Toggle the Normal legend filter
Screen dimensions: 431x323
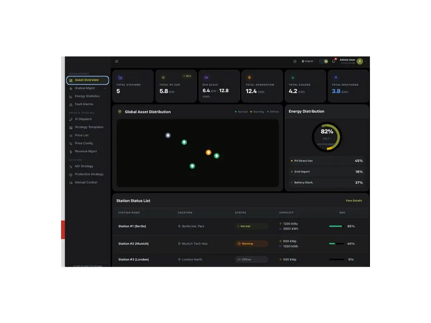click(x=241, y=112)
